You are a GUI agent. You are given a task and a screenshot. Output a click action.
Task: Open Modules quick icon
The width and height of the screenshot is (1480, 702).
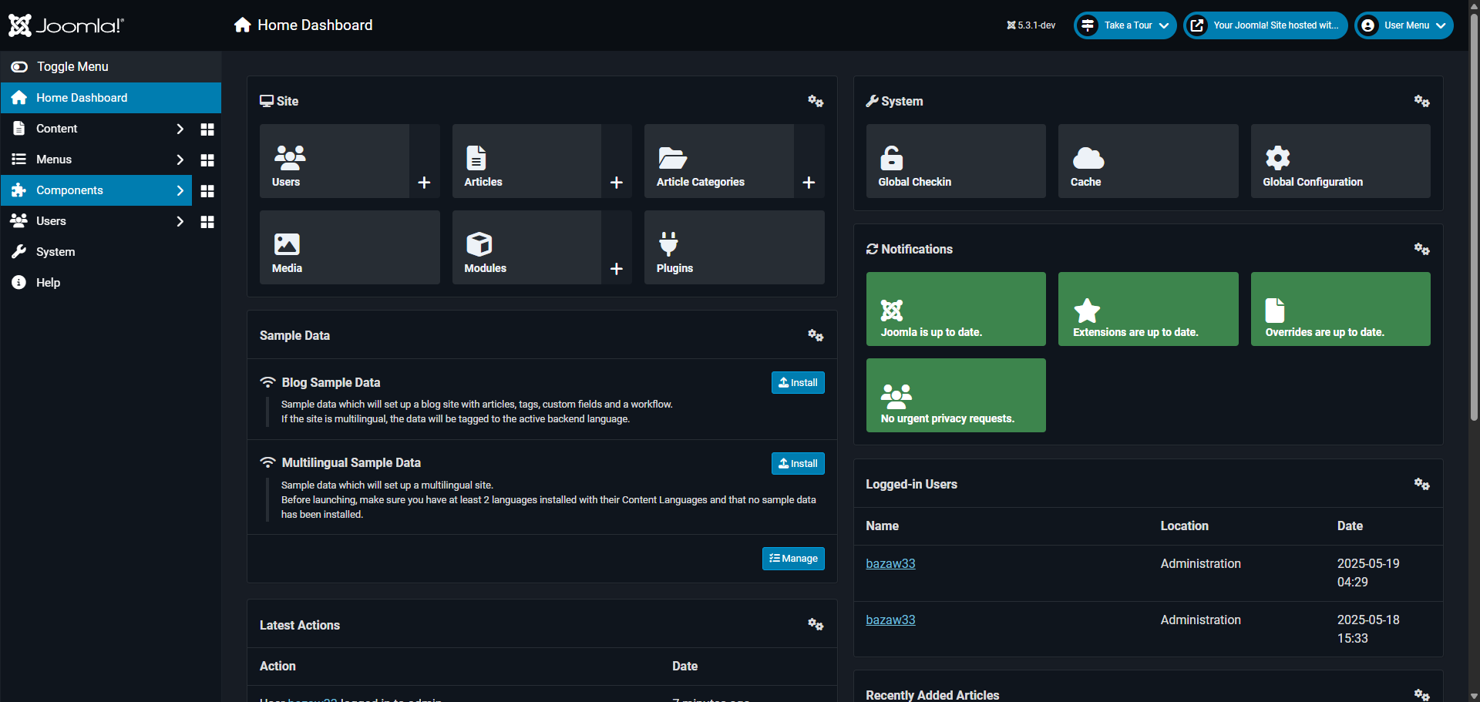526,247
